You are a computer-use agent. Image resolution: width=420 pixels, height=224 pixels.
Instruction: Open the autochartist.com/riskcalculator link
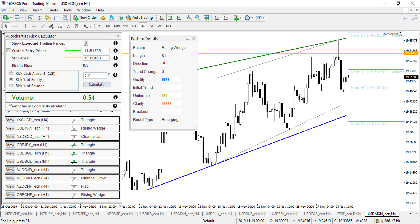[39, 106]
